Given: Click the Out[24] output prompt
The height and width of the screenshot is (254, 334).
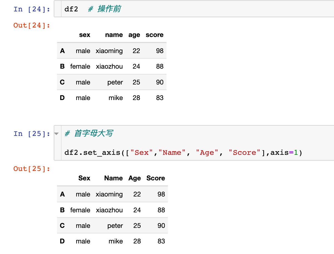Looking at the screenshot, I should point(32,25).
